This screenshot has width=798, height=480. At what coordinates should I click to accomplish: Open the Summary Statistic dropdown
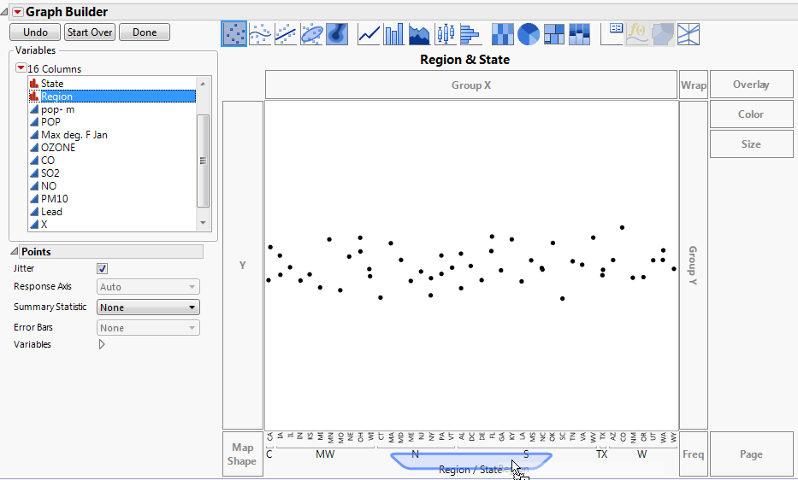pos(149,307)
